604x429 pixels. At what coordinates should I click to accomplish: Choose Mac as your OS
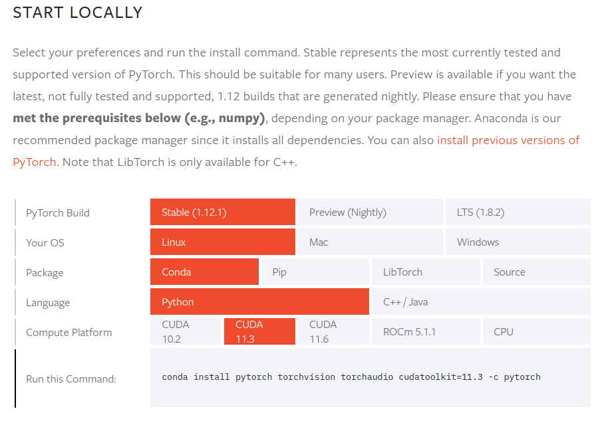click(x=369, y=242)
